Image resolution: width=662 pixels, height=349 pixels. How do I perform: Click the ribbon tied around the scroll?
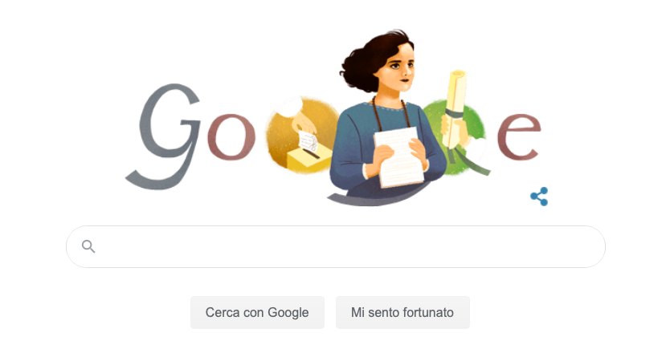tap(455, 114)
